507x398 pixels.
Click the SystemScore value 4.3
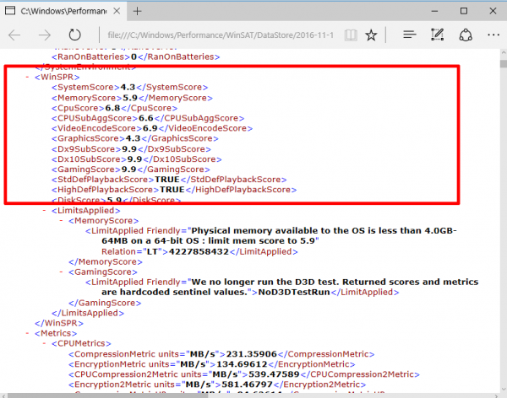[128, 88]
